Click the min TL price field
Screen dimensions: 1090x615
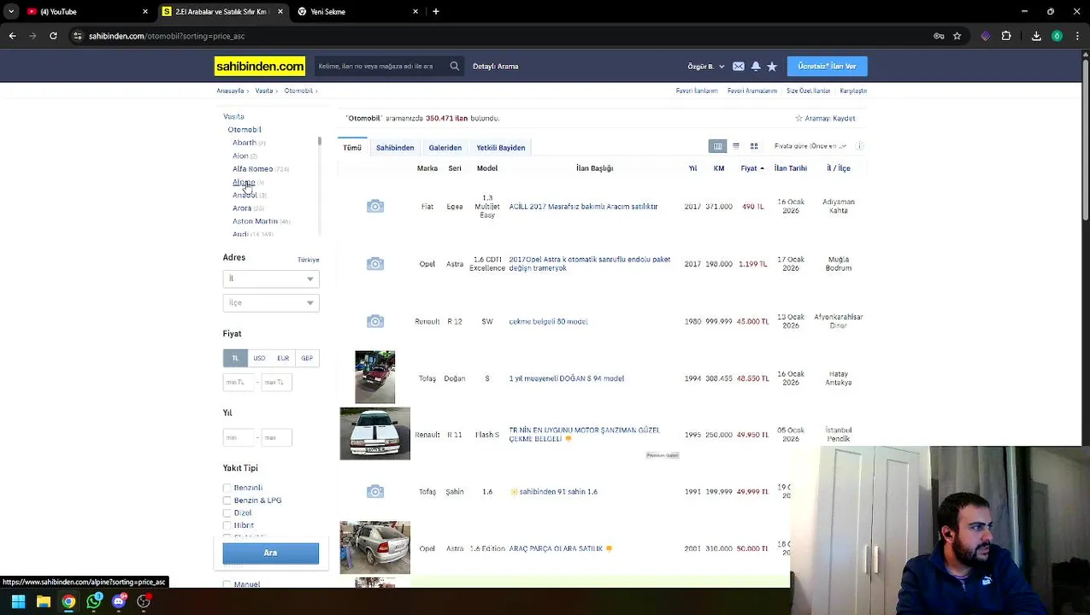(x=239, y=382)
